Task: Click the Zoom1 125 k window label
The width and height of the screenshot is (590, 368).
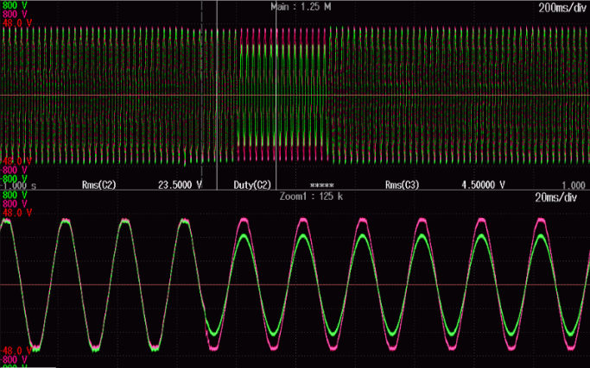Action: 309,196
